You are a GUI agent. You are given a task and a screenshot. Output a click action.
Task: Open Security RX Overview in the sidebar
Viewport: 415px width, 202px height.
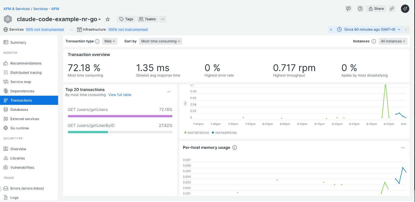click(x=29, y=149)
